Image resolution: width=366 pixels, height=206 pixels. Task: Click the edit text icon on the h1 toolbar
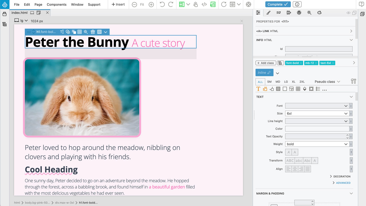pyautogui.click(x=62, y=32)
